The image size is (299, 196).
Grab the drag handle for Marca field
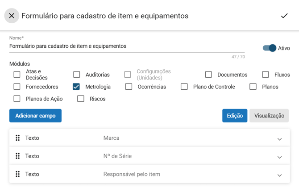tap(18, 138)
